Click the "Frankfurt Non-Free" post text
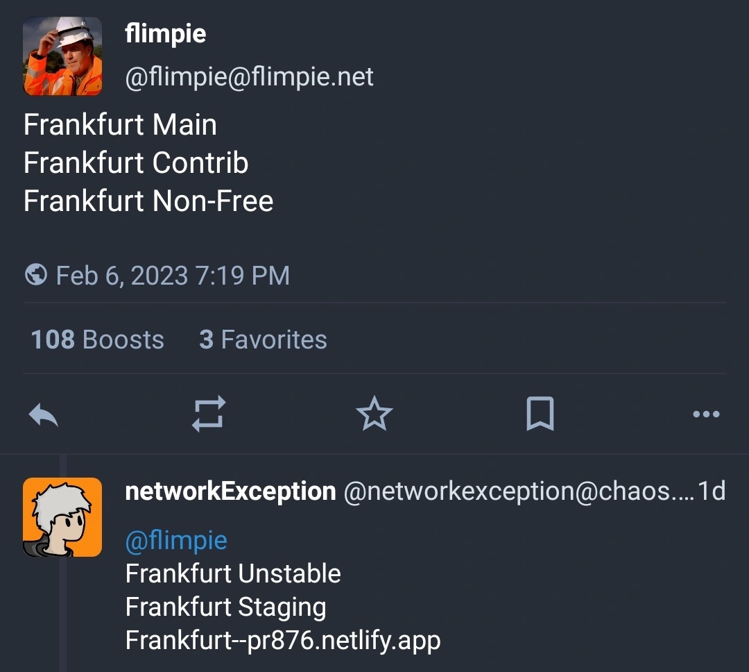Viewport: 749px width, 672px height. pyautogui.click(x=148, y=201)
